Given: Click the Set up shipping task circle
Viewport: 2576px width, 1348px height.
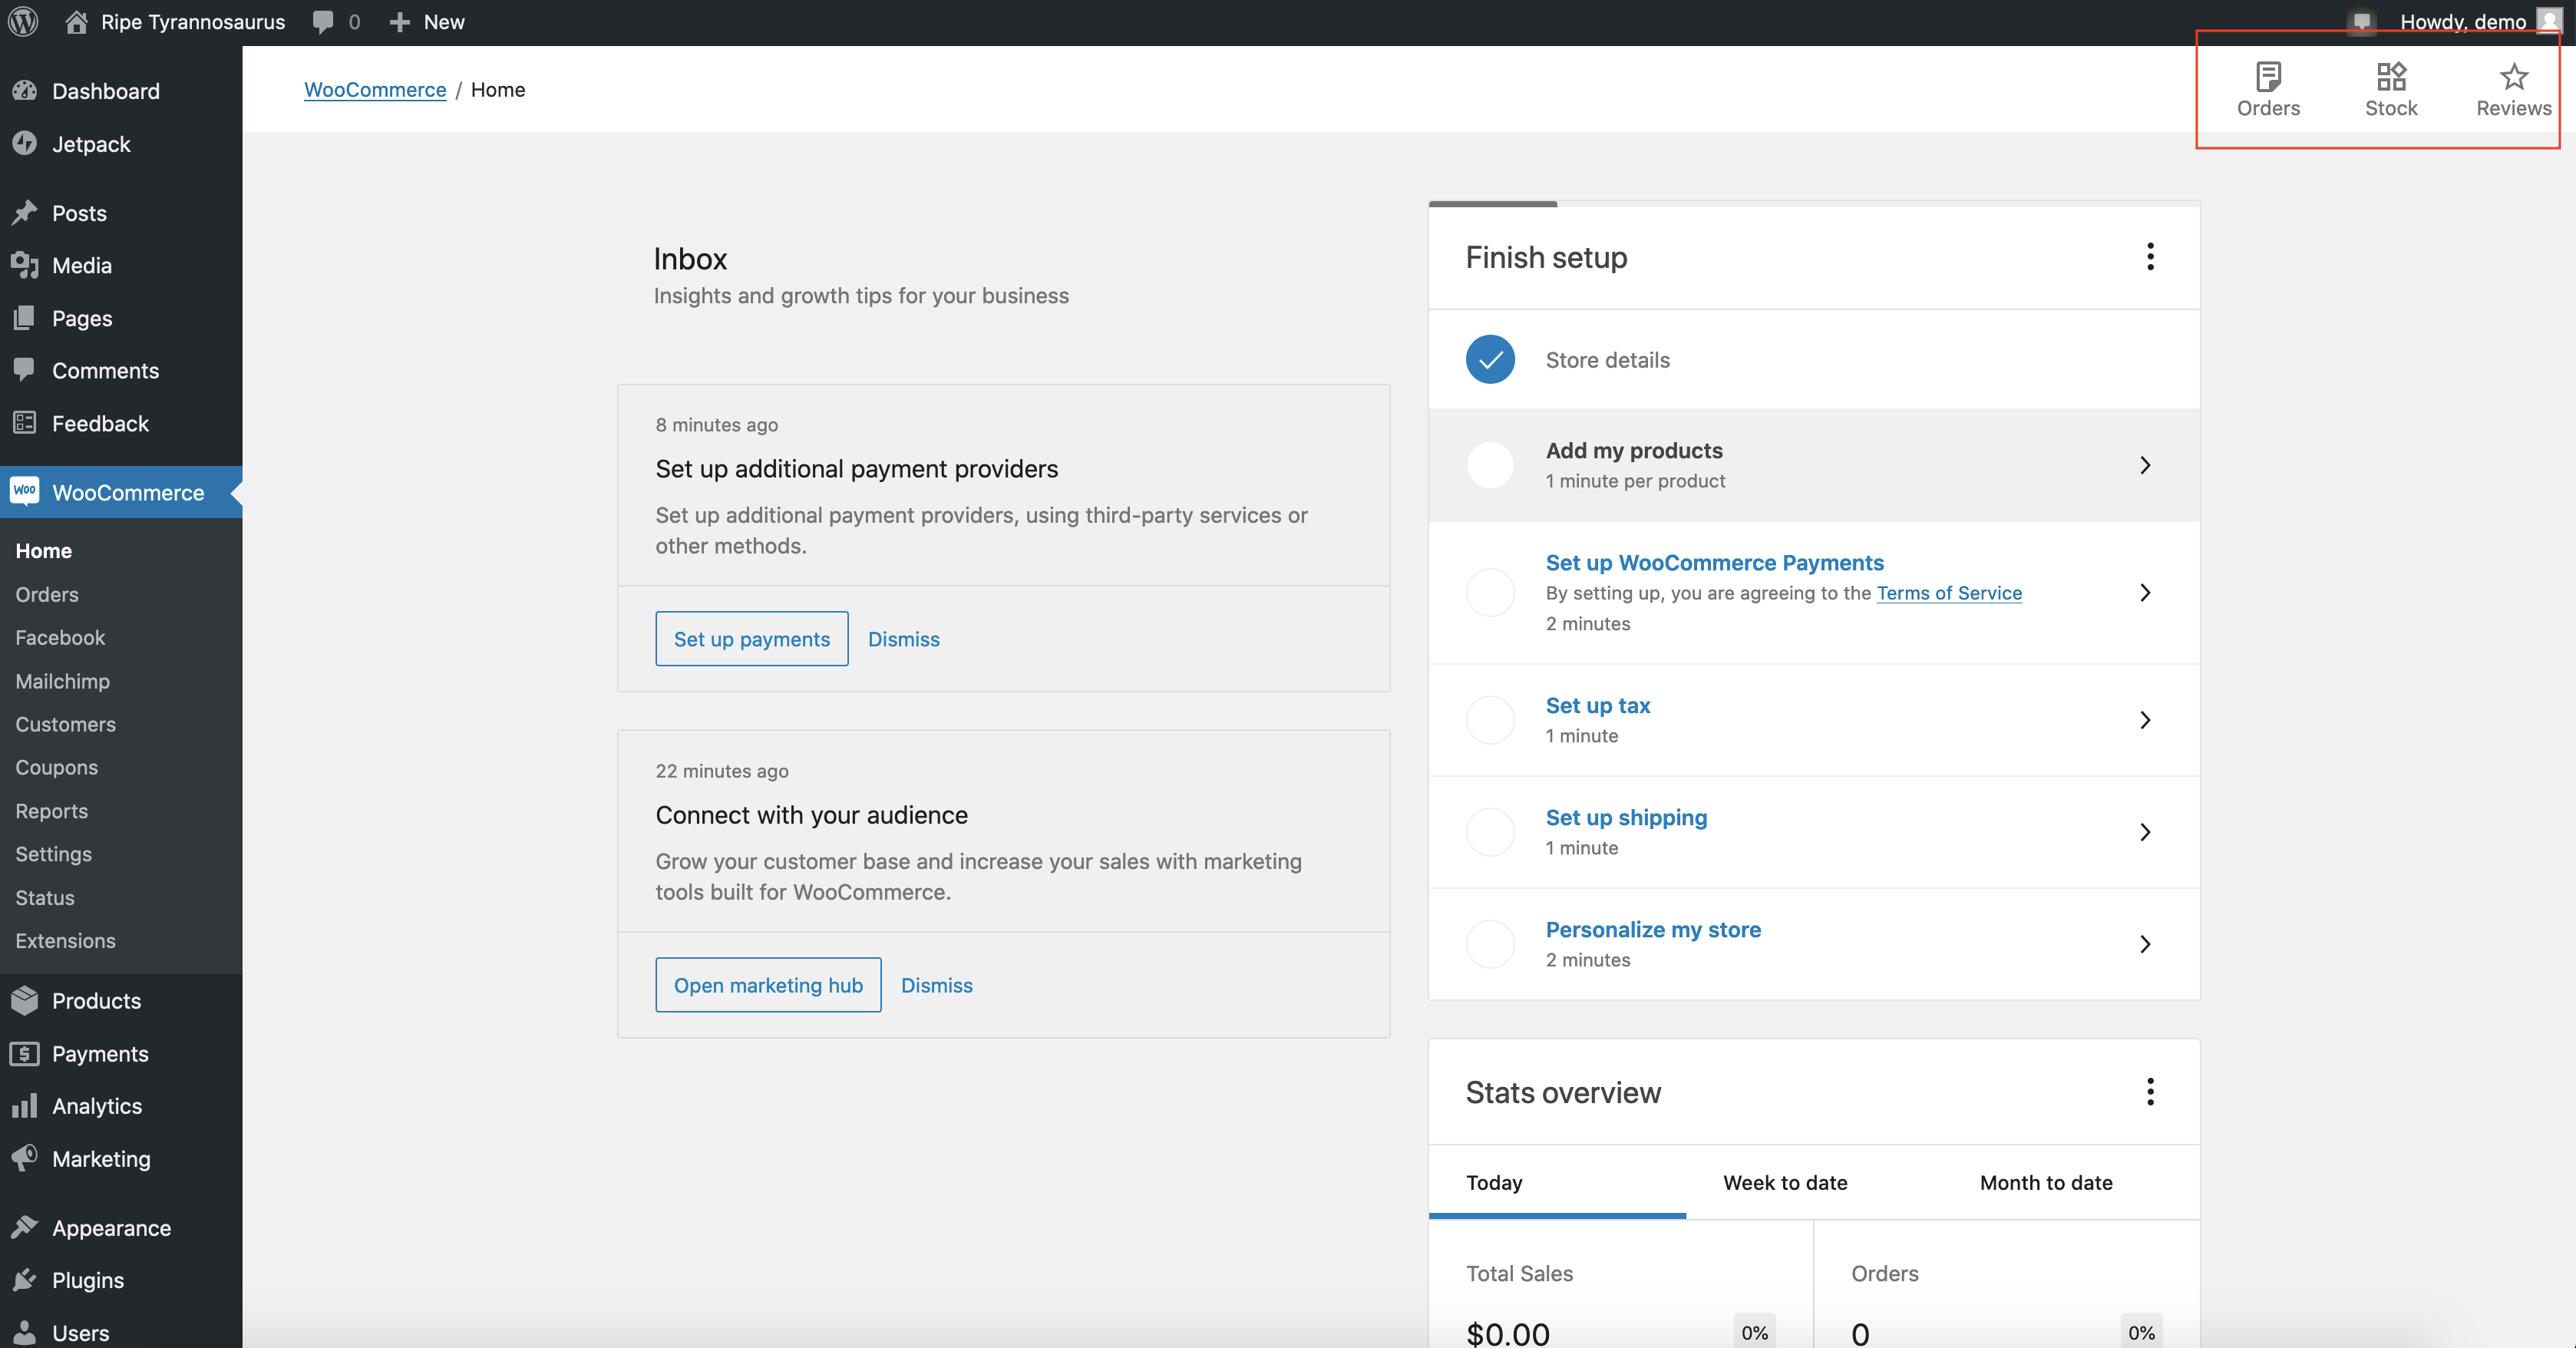Looking at the screenshot, I should pos(1490,832).
